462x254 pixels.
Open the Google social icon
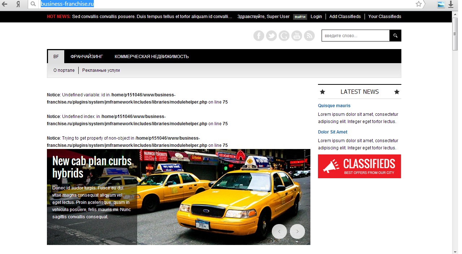coord(284,36)
